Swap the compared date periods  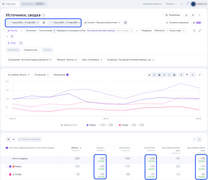[44, 23]
